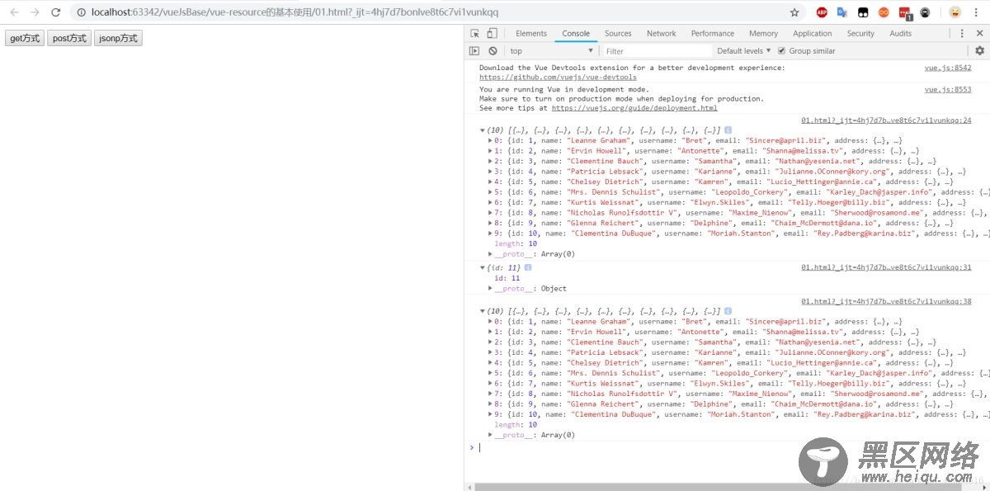Go to the Memory tab
The height and width of the screenshot is (491, 990).
coord(763,33)
